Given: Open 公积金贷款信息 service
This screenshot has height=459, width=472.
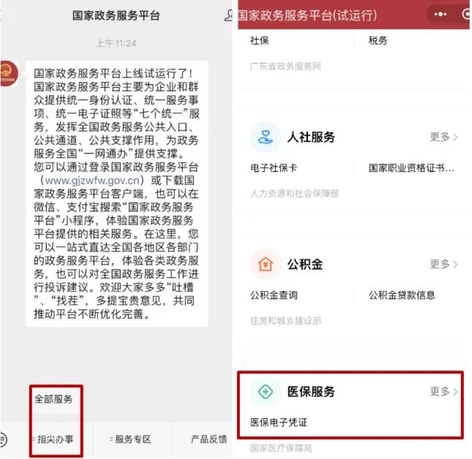Looking at the screenshot, I should [x=402, y=295].
